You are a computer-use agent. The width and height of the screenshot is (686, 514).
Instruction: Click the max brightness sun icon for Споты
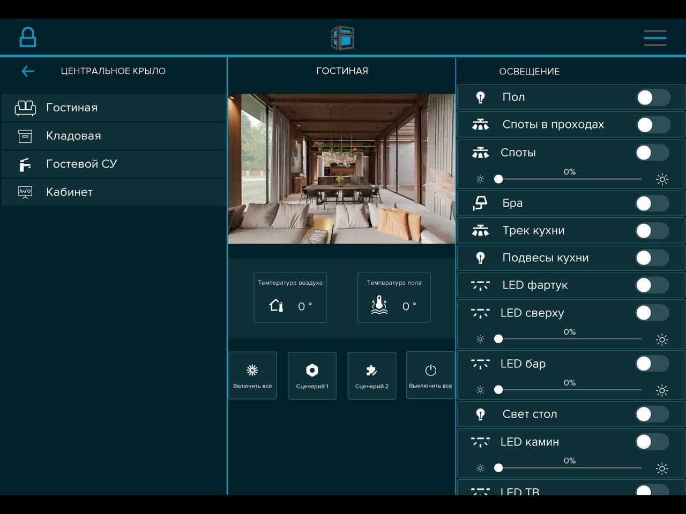[x=662, y=179]
